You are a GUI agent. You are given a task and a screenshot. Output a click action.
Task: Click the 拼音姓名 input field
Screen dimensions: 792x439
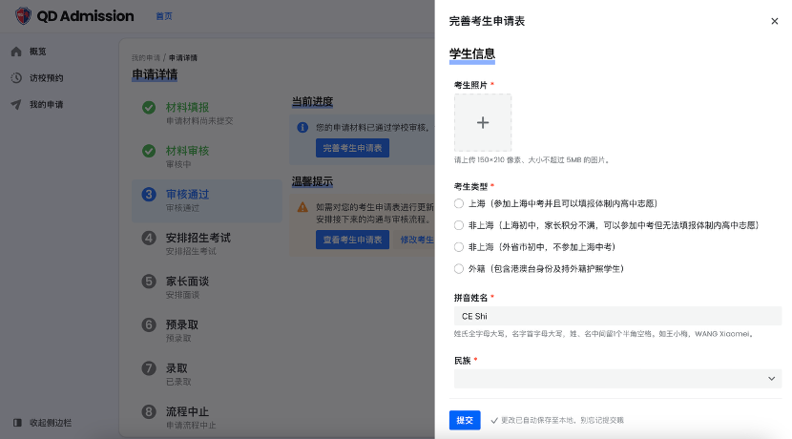pyautogui.click(x=616, y=316)
